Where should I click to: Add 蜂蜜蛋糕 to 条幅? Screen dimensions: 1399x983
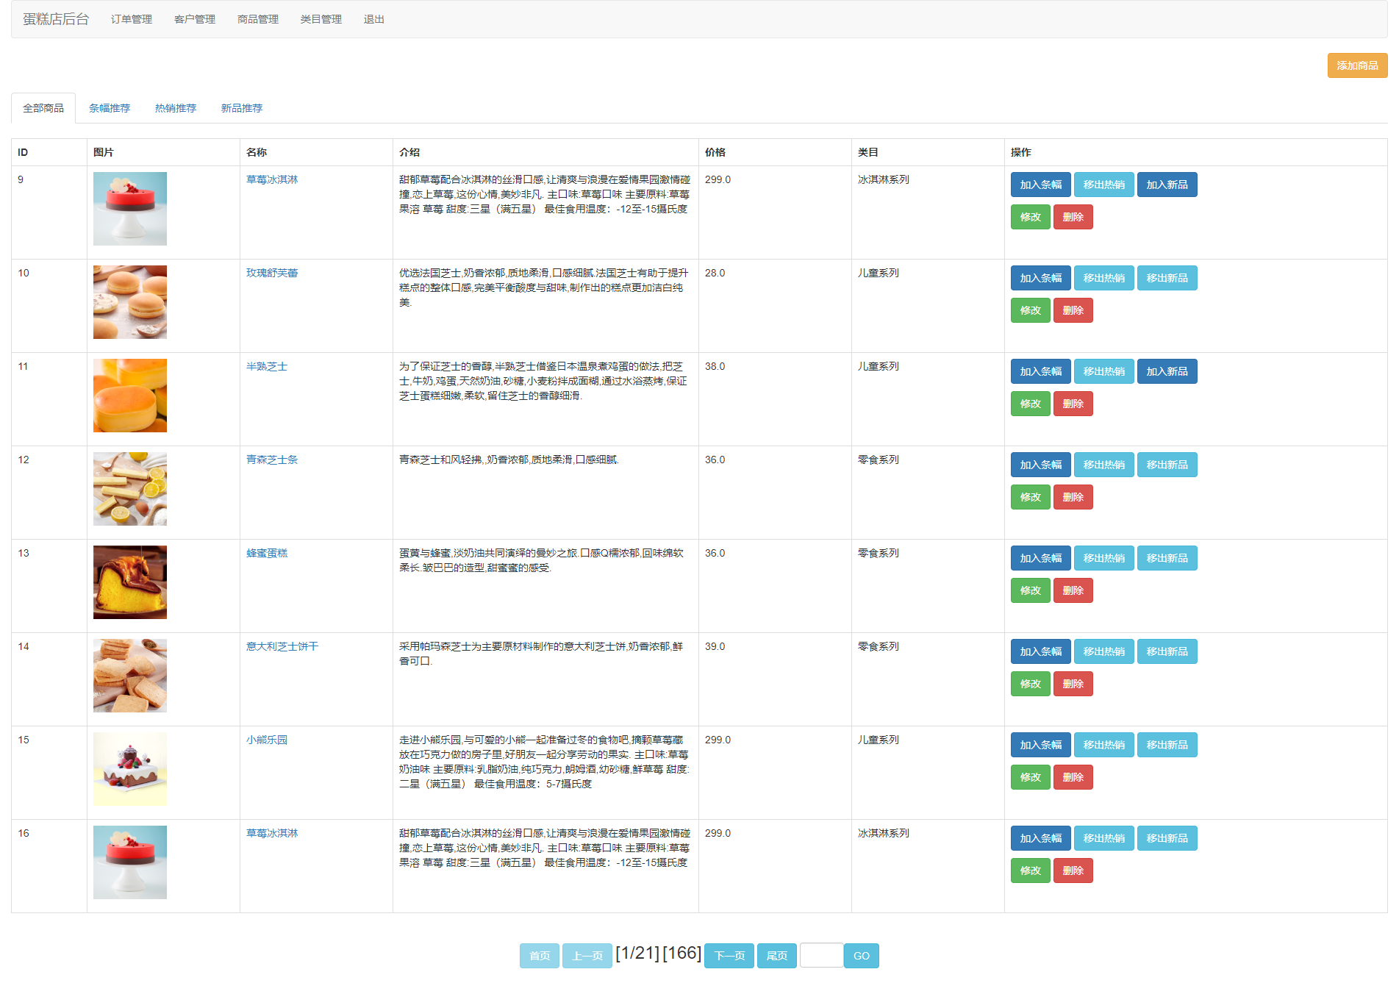(x=1040, y=558)
